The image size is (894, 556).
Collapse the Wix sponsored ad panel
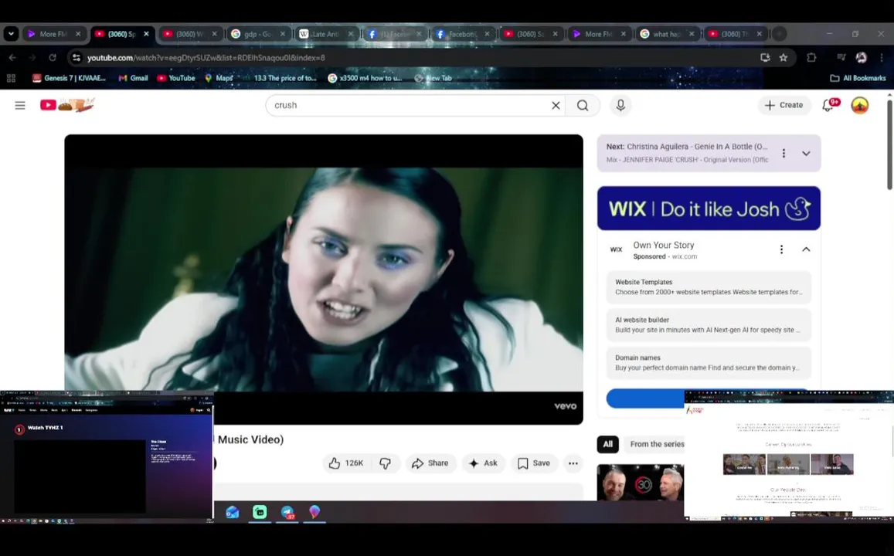[806, 249]
